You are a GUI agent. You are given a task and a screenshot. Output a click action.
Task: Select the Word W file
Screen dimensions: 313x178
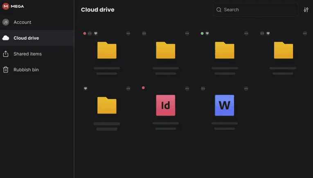[x=225, y=105]
